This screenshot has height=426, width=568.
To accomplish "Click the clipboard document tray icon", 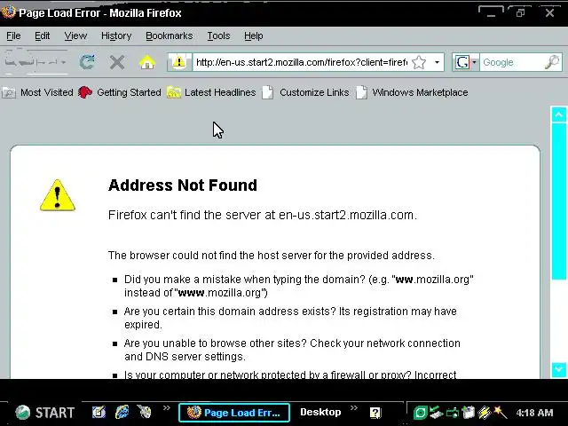I will pyautogui.click(x=469, y=412).
